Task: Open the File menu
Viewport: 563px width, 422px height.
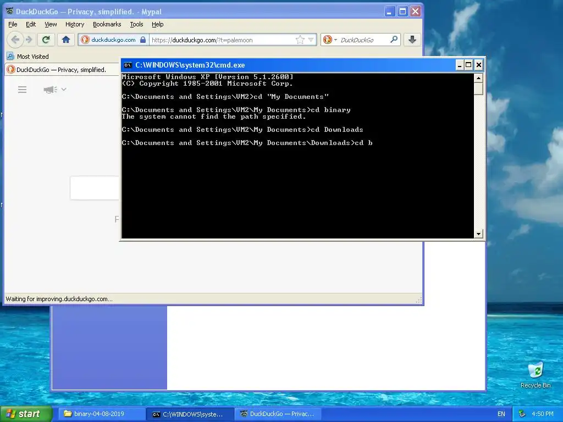Action: click(x=13, y=24)
